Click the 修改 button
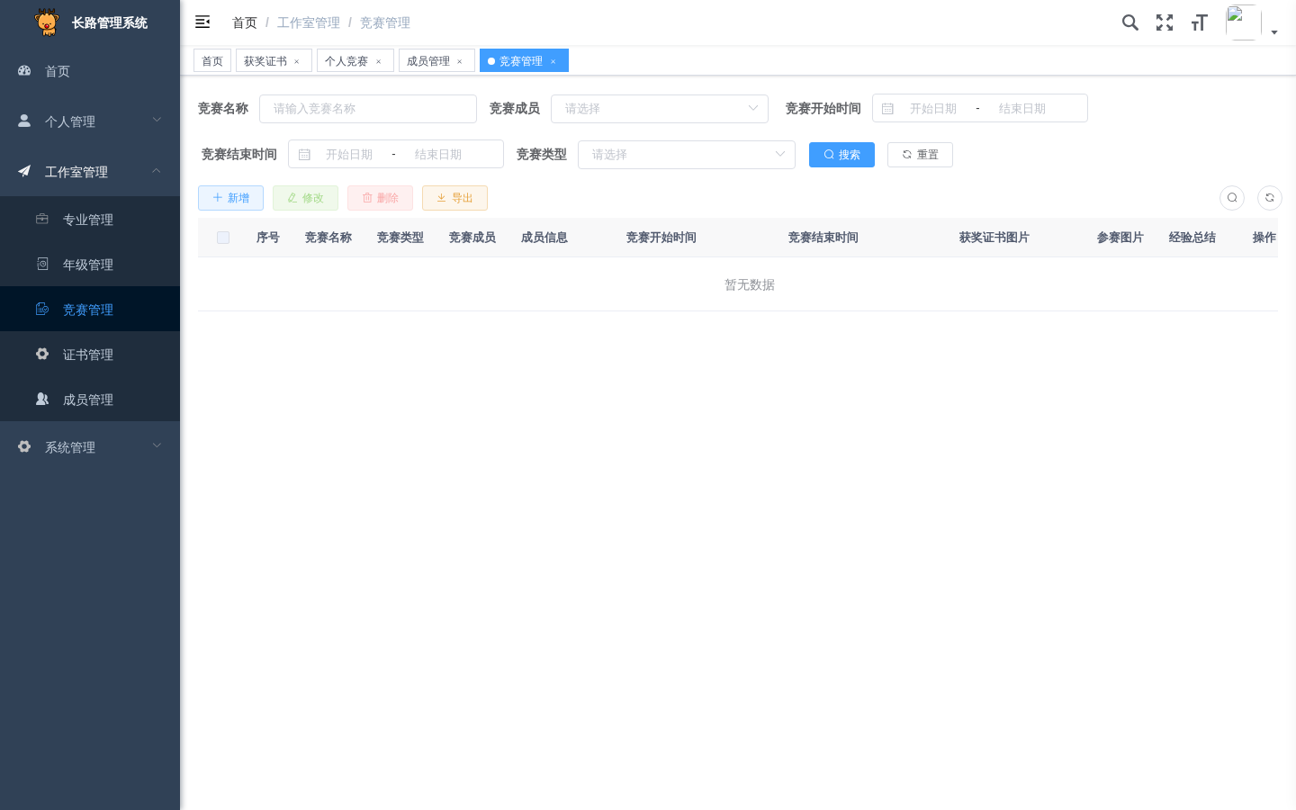The height and width of the screenshot is (810, 1296). tap(305, 198)
